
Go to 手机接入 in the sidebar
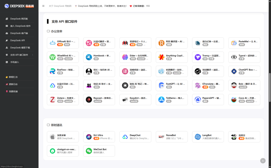[x=15, y=62]
